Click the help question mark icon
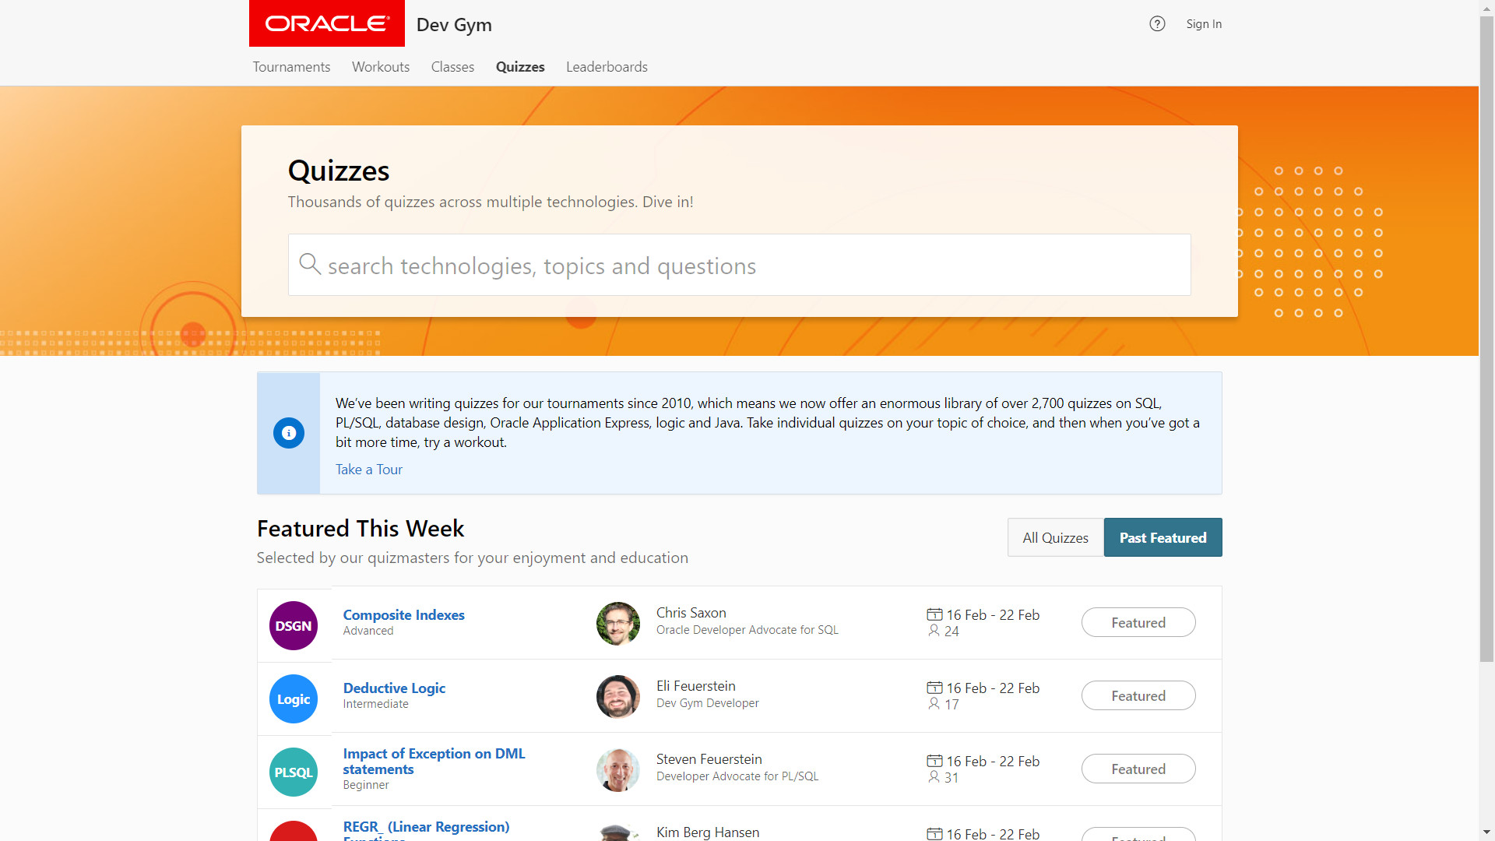This screenshot has width=1495, height=841. [1157, 23]
